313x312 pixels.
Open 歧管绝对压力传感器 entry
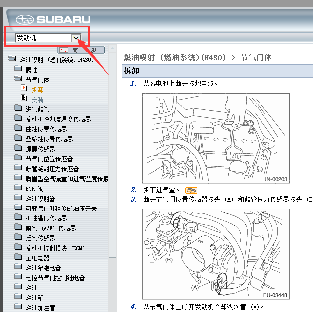click(52, 169)
